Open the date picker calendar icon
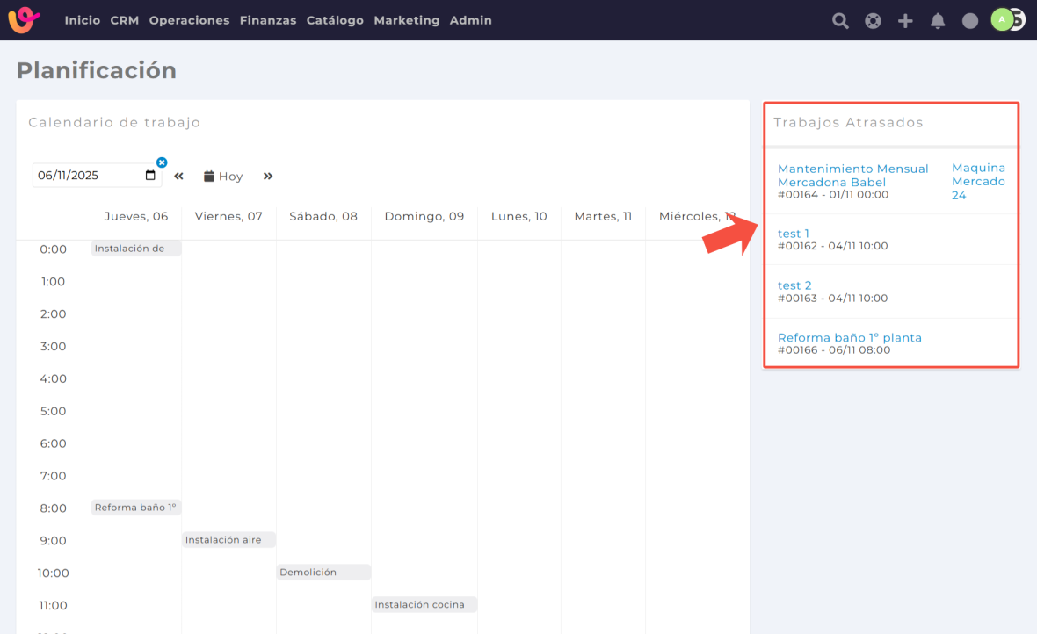This screenshot has height=634, width=1037. point(150,176)
